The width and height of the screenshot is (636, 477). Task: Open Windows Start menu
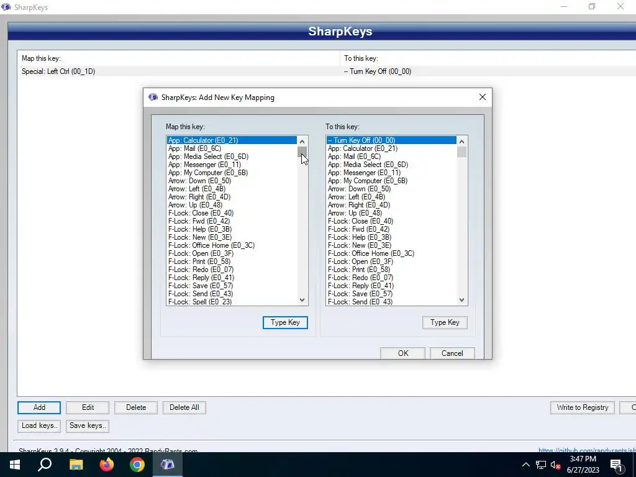point(15,465)
